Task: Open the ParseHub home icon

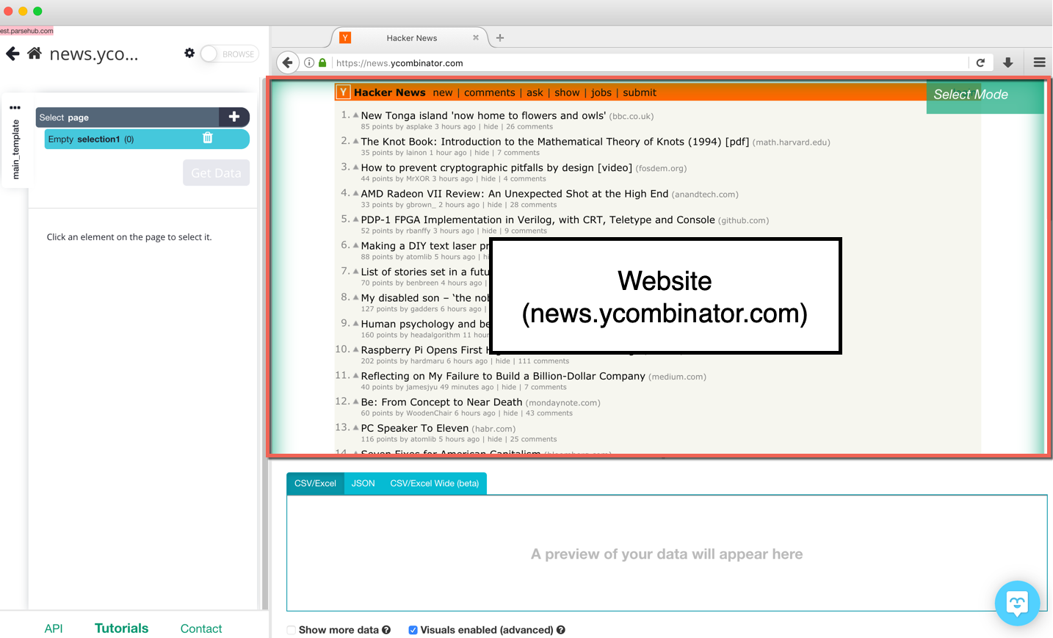Action: (x=35, y=53)
